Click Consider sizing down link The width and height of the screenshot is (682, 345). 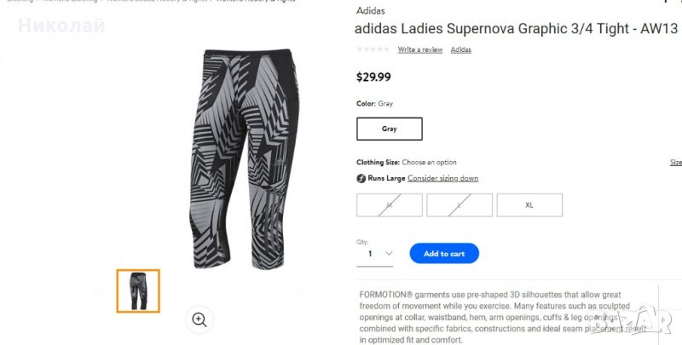[x=442, y=178]
